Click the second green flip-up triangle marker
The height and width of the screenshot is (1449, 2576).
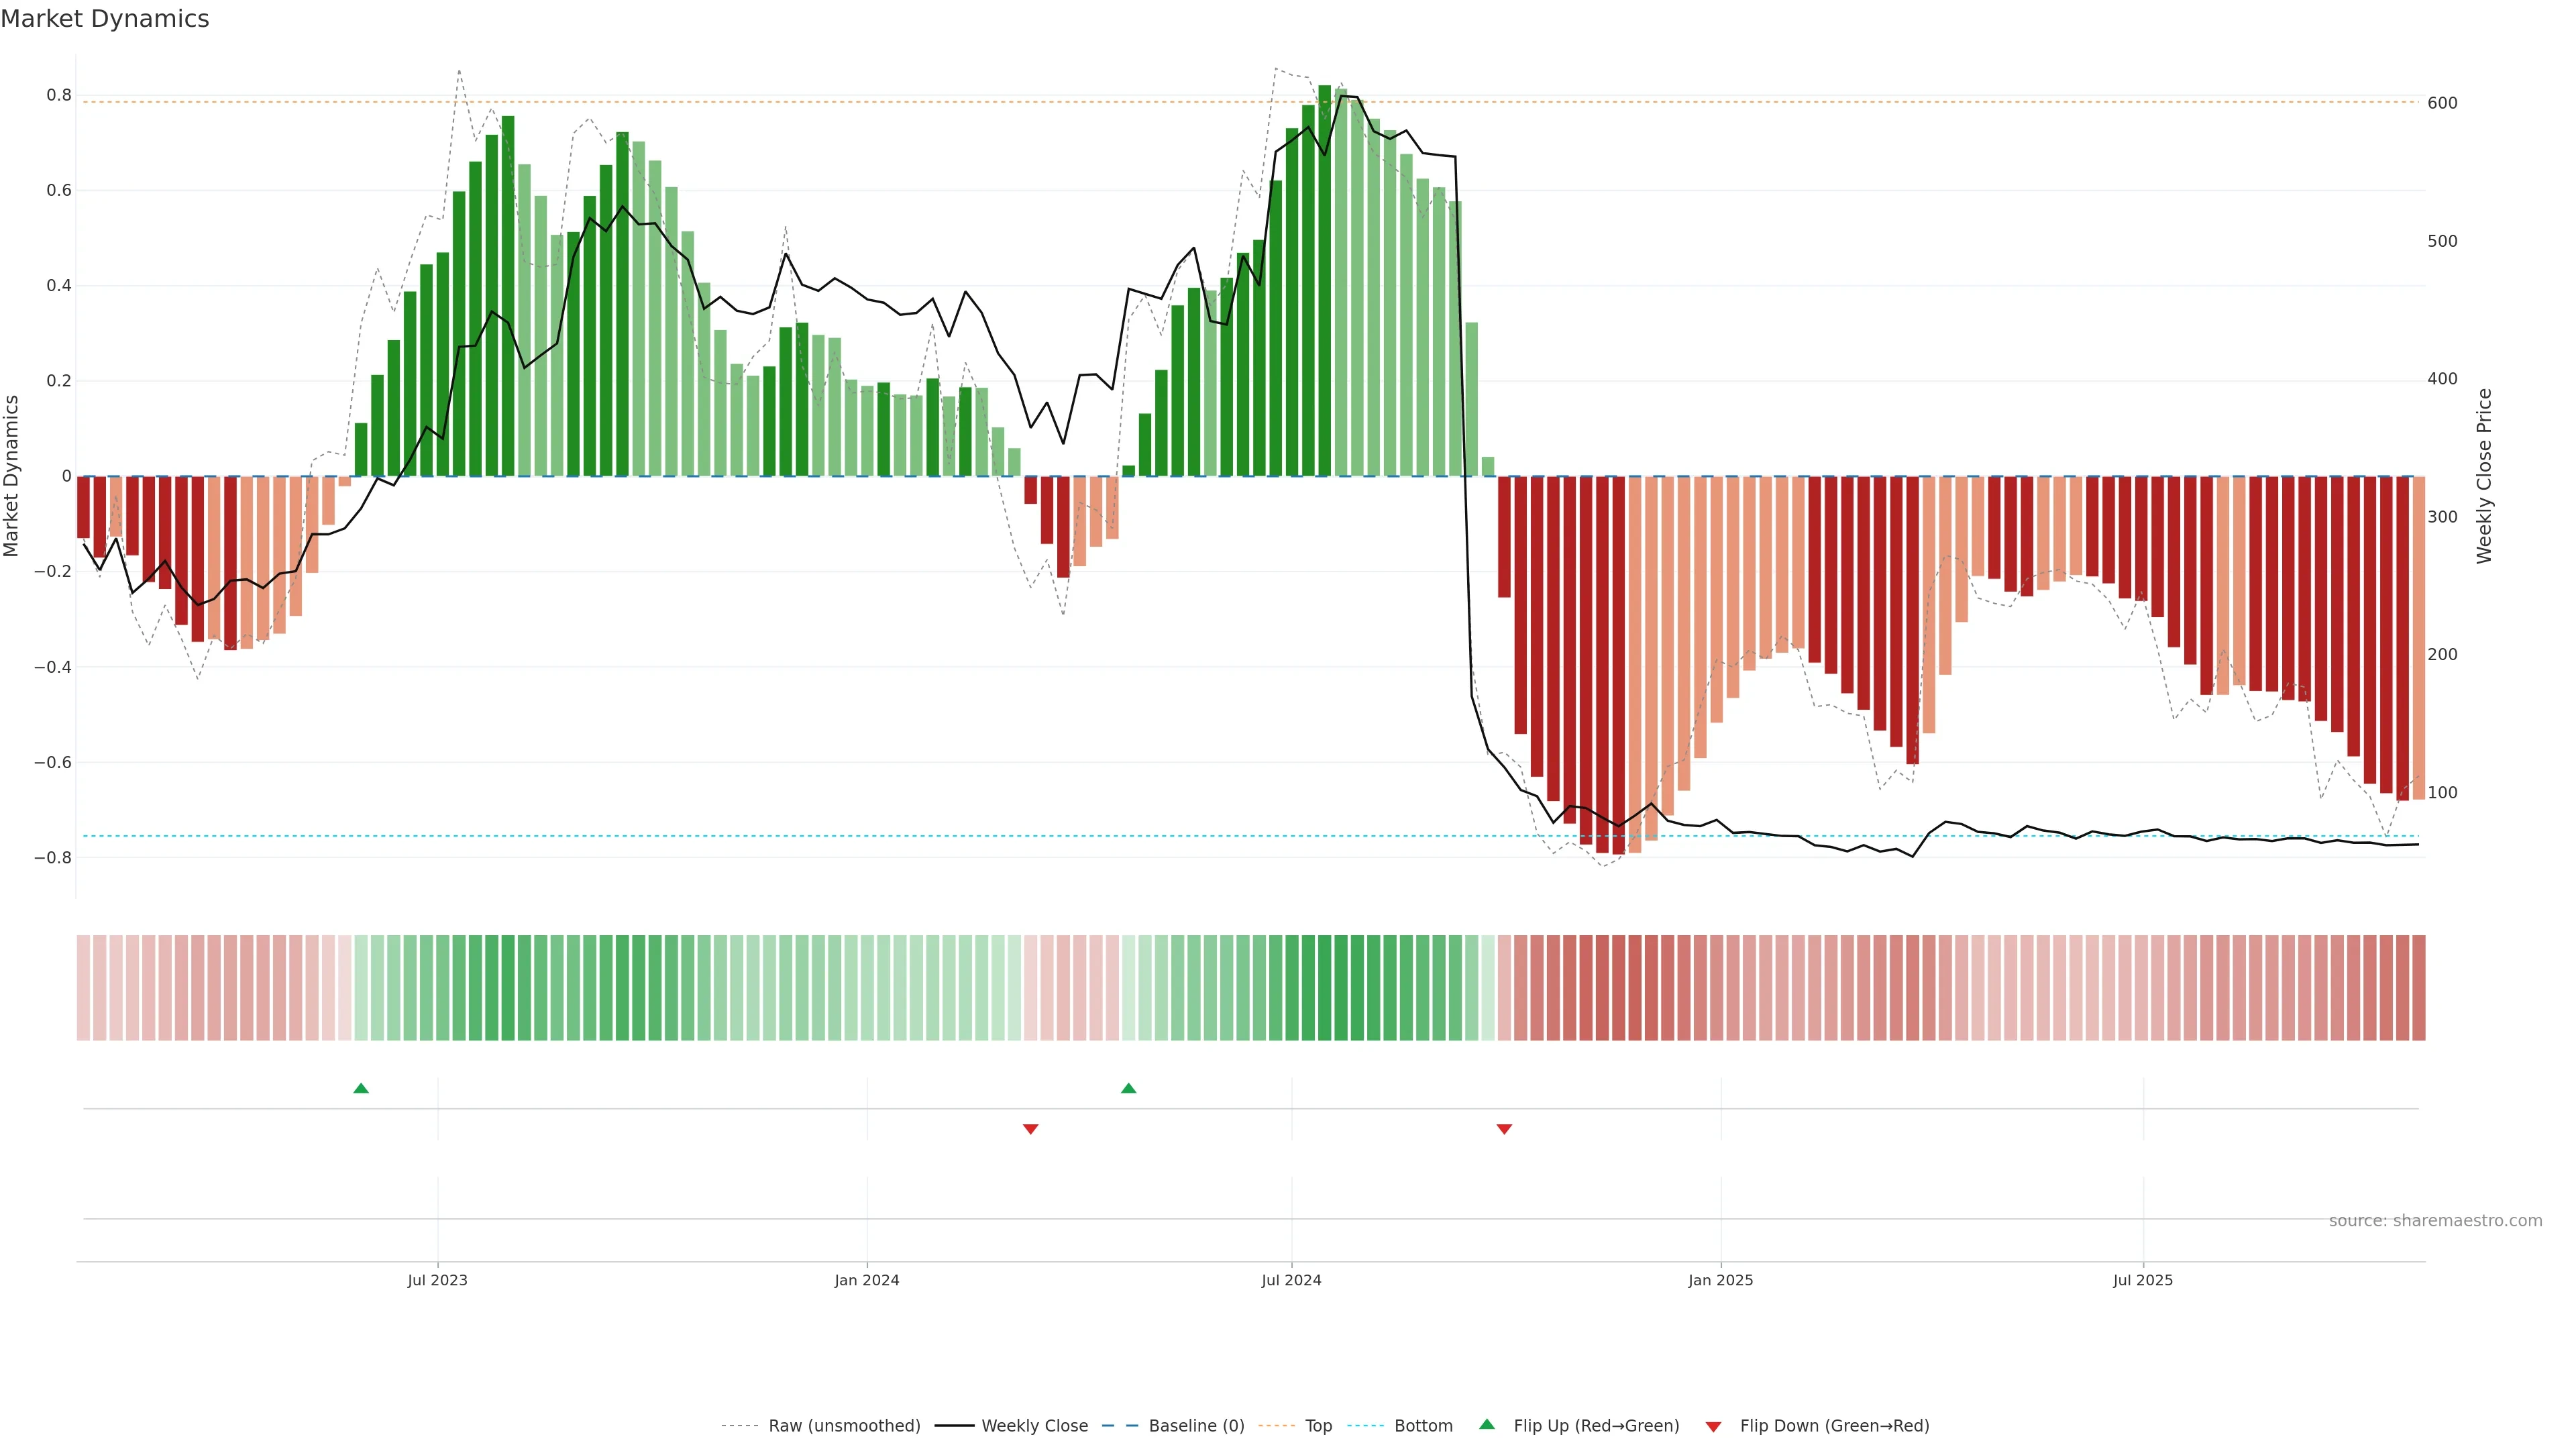[1128, 1088]
